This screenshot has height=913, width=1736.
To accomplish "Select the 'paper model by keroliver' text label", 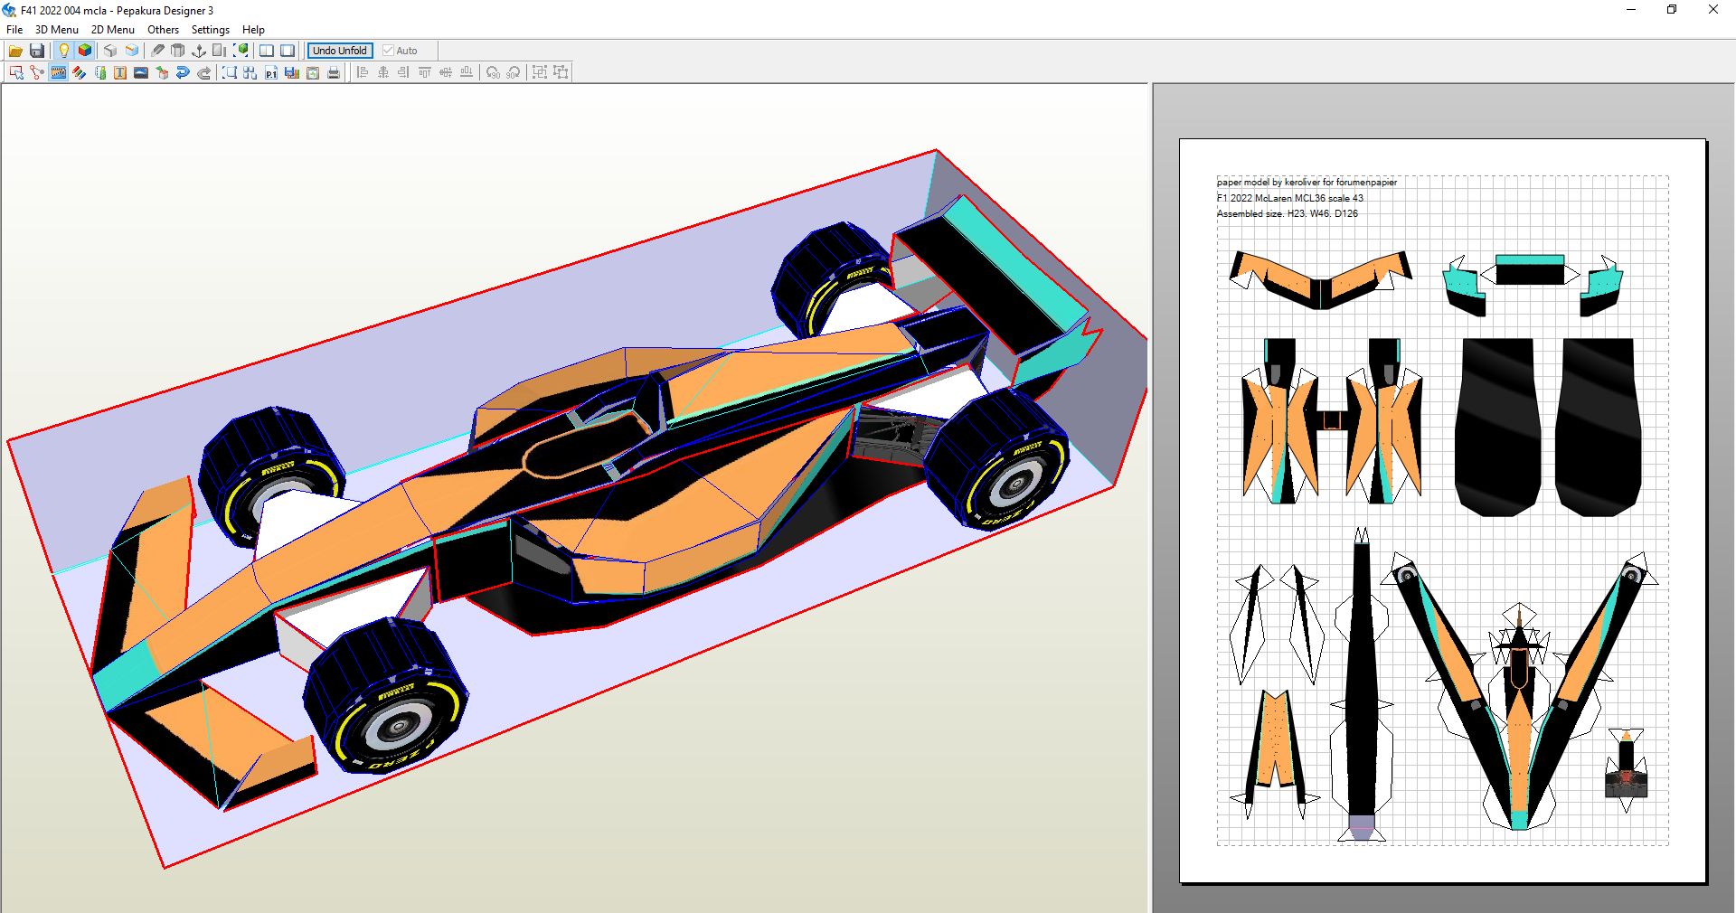I will pos(1307,182).
